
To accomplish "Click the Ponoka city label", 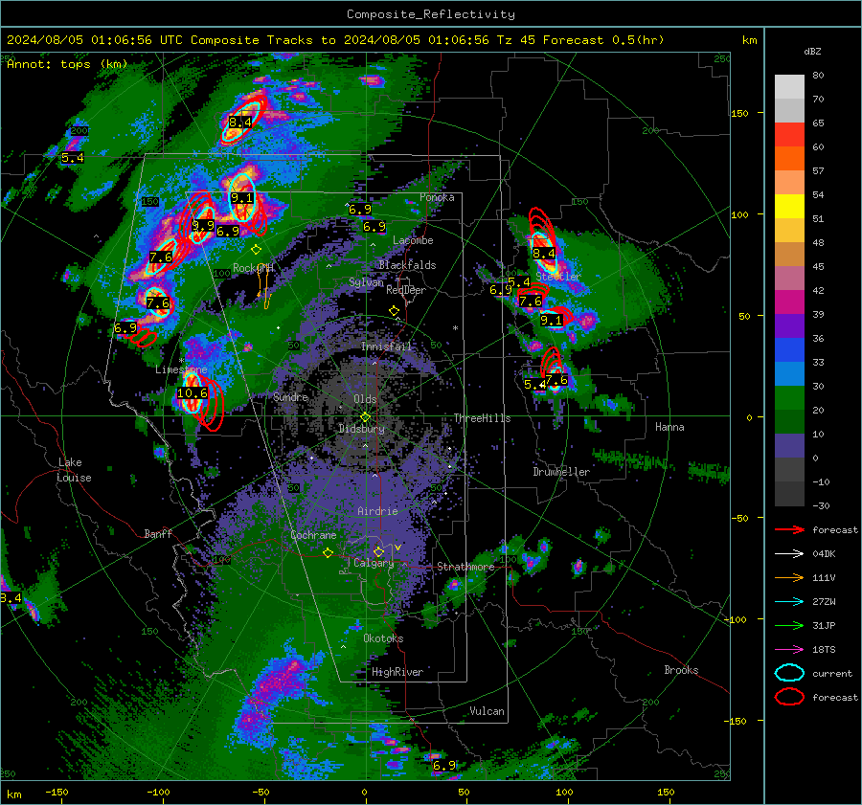I will coord(437,197).
